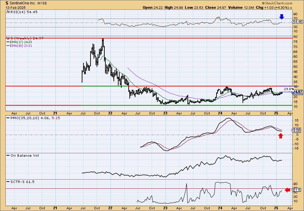Click the 80 price axis label

(x=296, y=37)
